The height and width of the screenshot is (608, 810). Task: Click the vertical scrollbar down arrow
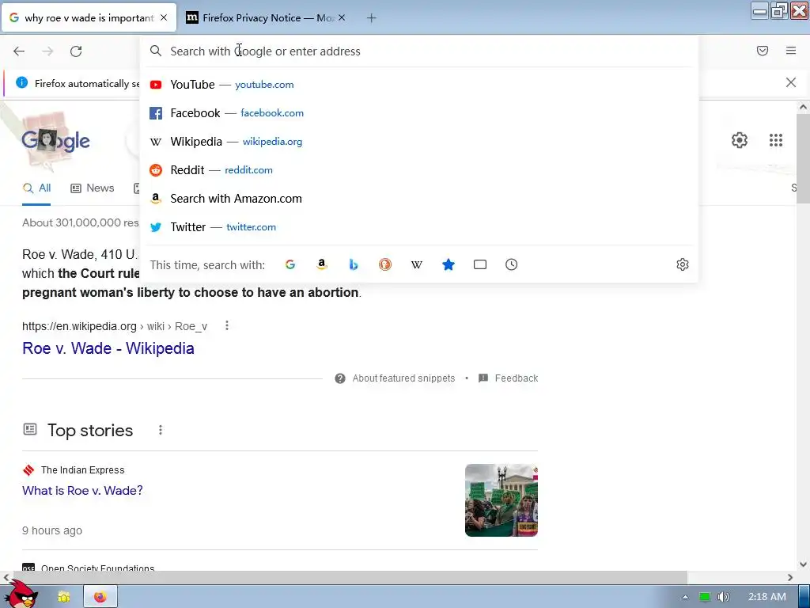coord(804,564)
